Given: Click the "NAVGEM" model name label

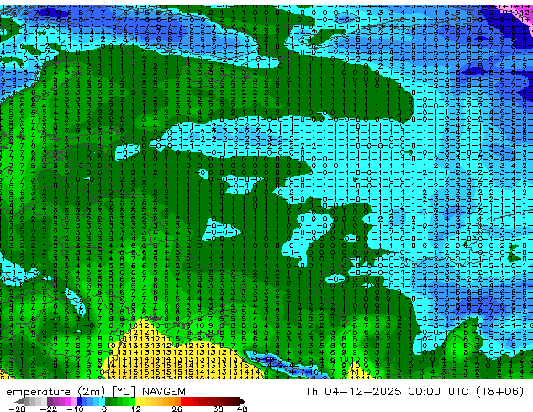Looking at the screenshot, I should 164,392.
